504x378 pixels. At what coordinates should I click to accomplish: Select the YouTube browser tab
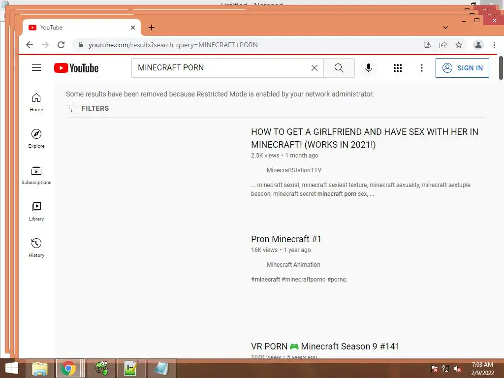82,28
